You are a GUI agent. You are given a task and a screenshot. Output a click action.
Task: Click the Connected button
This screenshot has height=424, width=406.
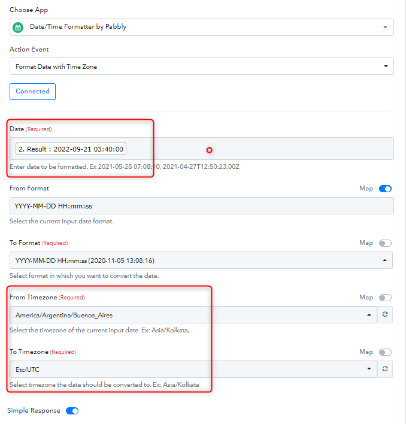[x=33, y=92]
